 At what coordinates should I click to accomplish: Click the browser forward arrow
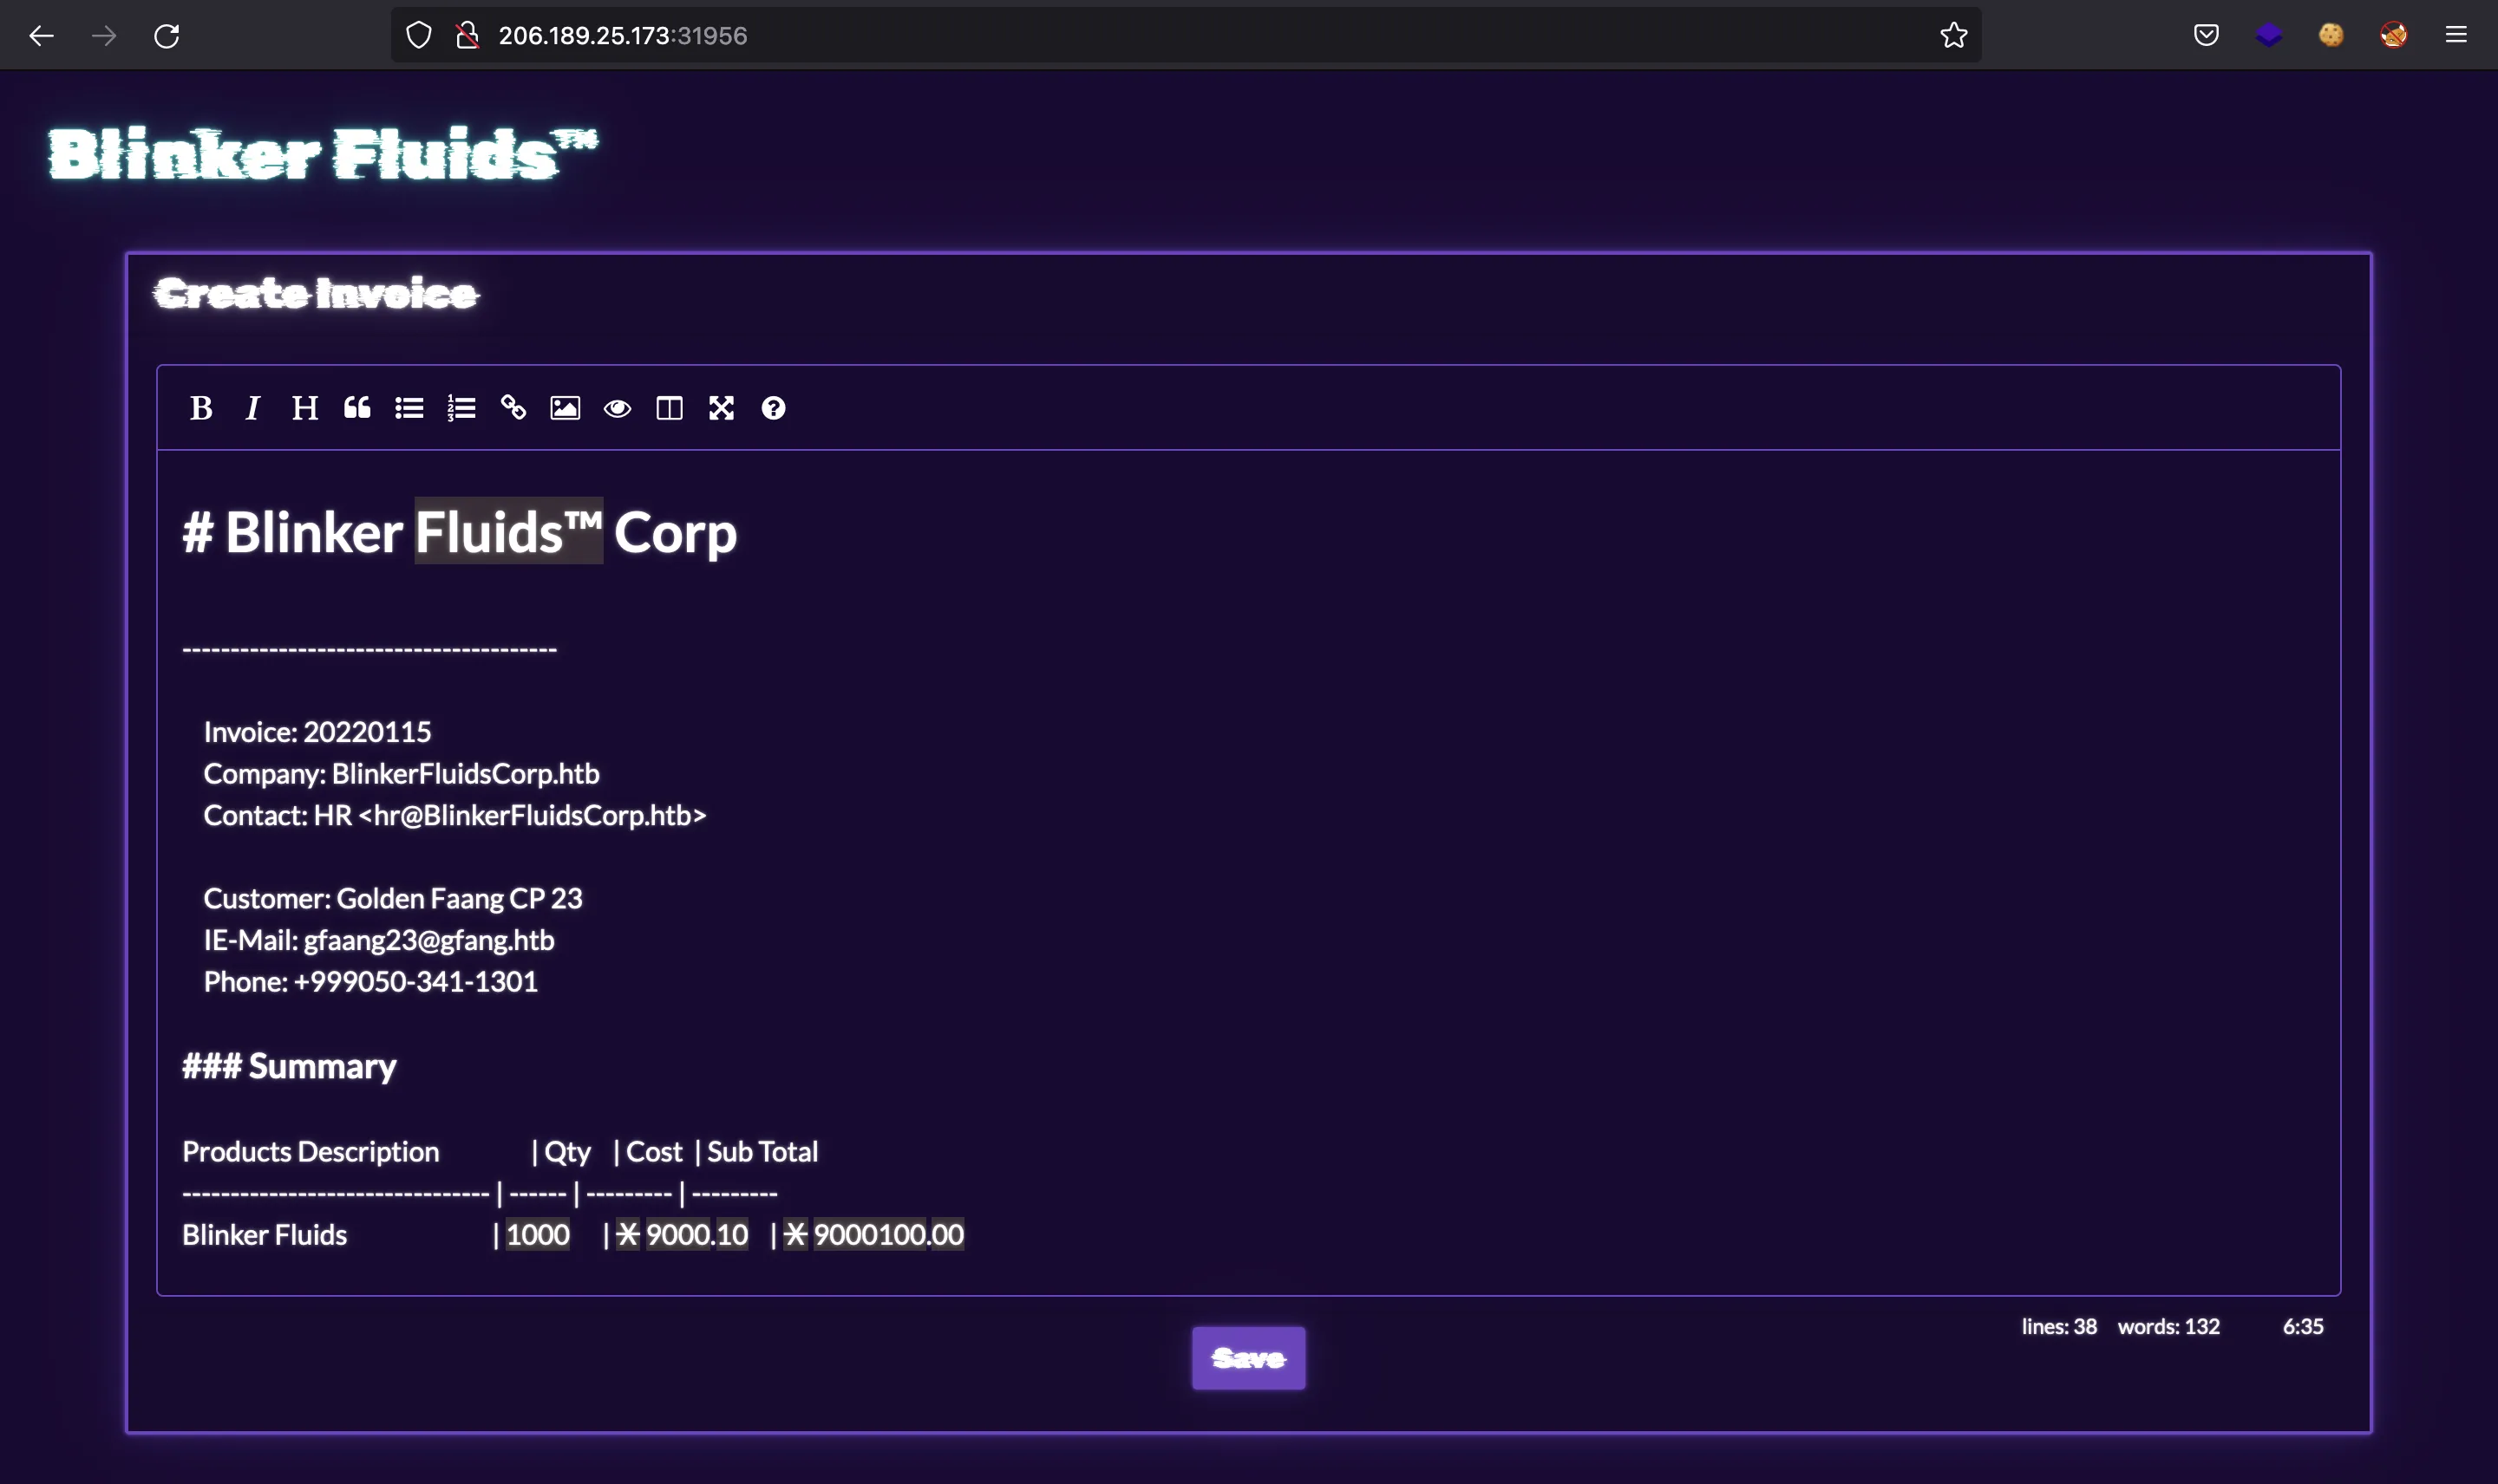(x=104, y=36)
